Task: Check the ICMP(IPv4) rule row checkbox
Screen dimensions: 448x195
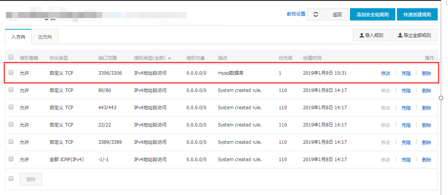Action: pyautogui.click(x=11, y=159)
